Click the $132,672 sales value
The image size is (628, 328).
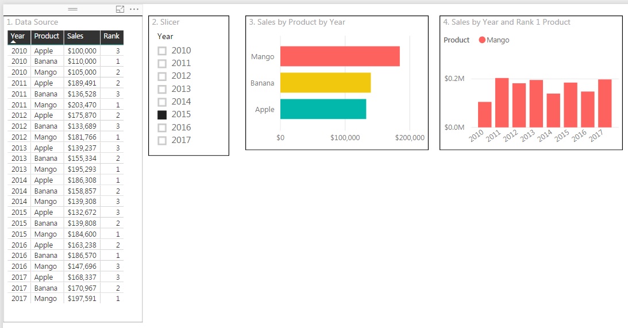82,213
